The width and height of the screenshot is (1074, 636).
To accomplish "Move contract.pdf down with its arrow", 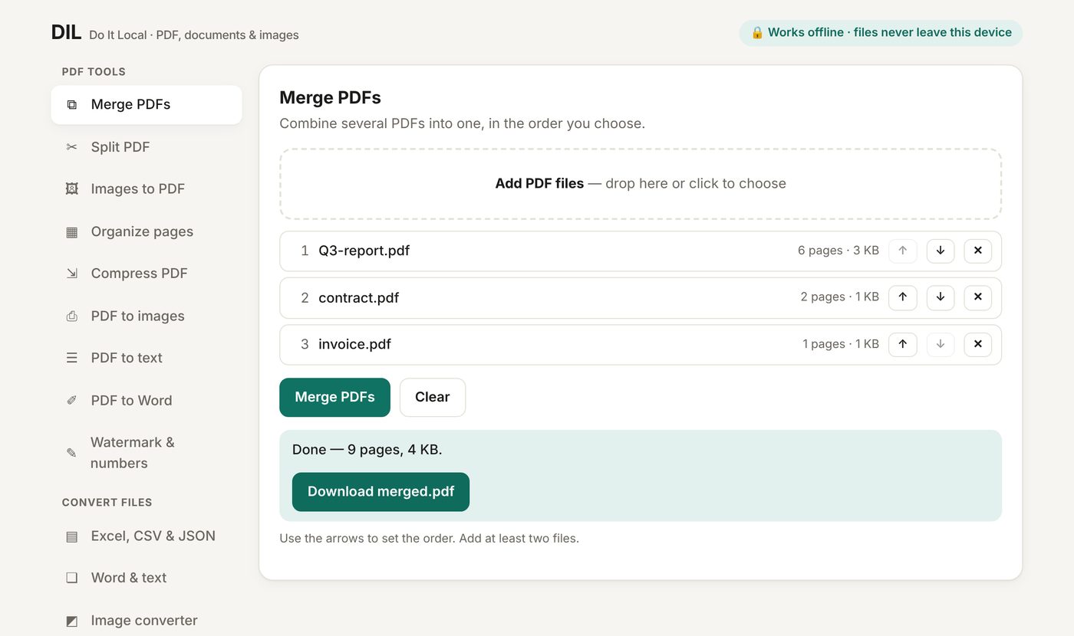I will coord(941,297).
